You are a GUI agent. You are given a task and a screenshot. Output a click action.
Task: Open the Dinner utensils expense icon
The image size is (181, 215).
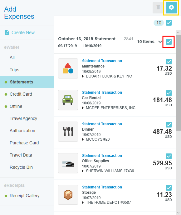(x=68, y=132)
